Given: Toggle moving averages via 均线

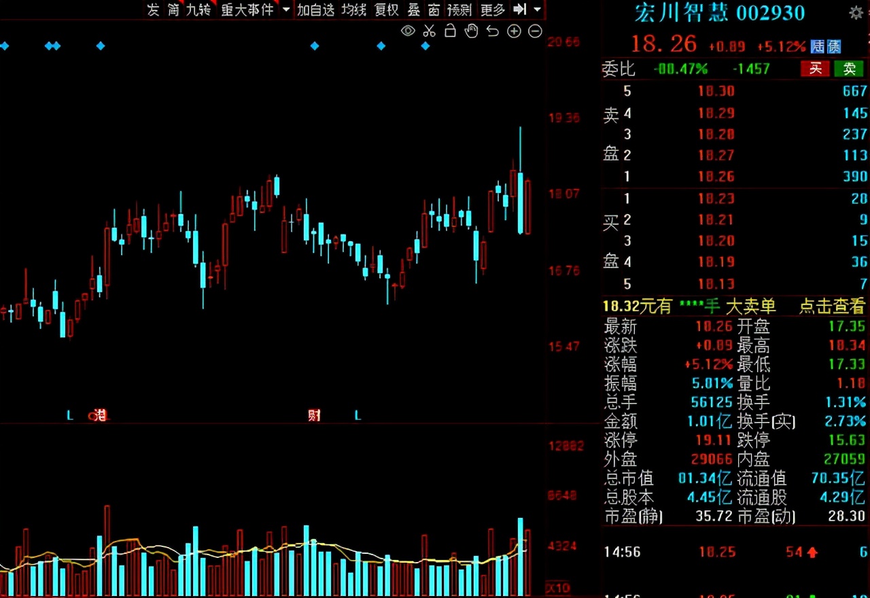Looking at the screenshot, I should (353, 10).
